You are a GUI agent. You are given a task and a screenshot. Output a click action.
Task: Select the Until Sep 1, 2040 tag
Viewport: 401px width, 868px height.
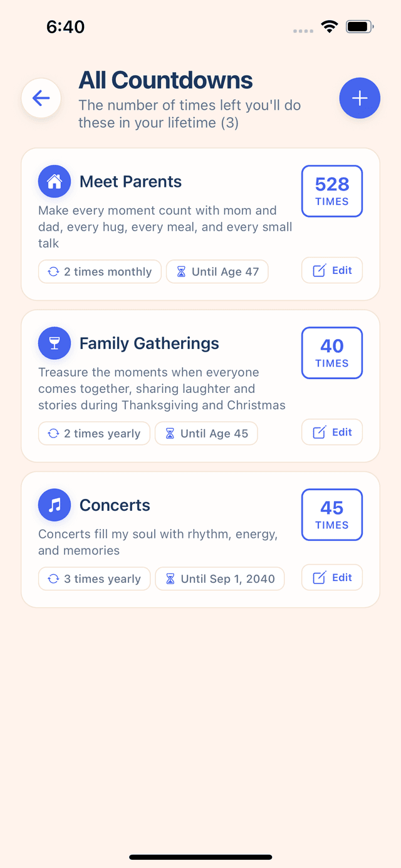pos(220,579)
